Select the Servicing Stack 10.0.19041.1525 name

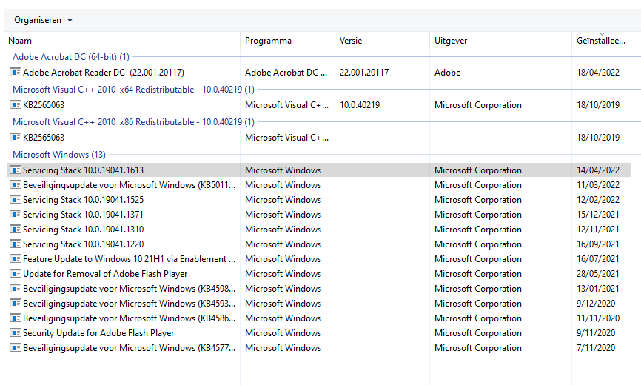click(x=84, y=200)
